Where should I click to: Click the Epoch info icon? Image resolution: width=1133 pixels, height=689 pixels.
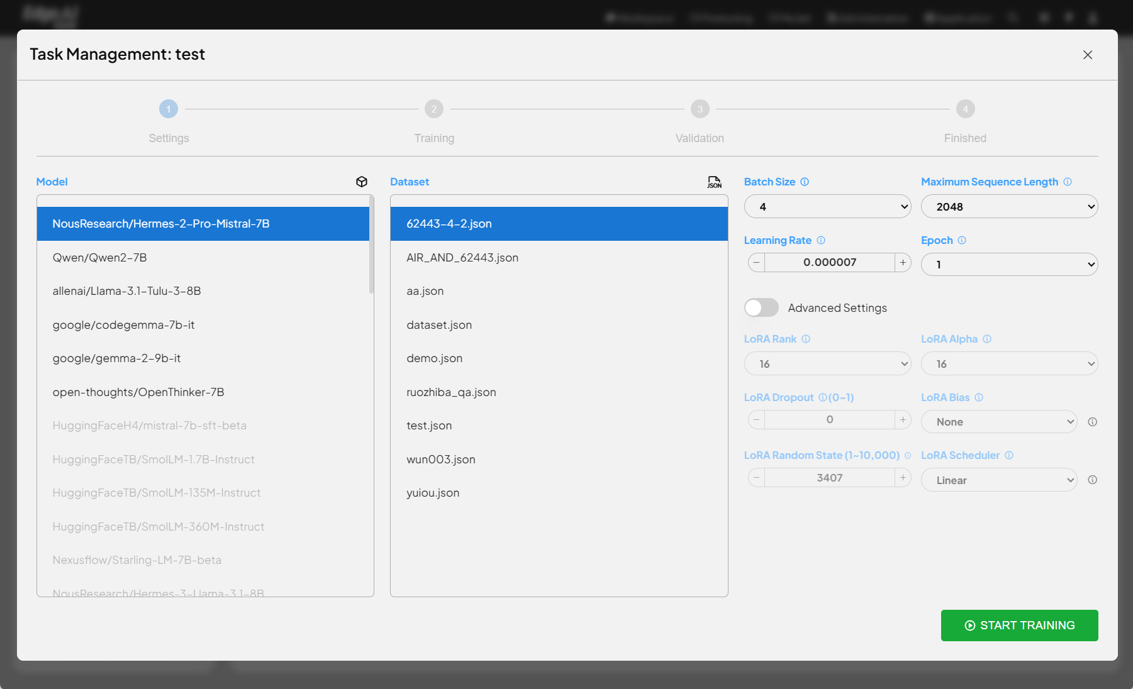[x=963, y=240]
